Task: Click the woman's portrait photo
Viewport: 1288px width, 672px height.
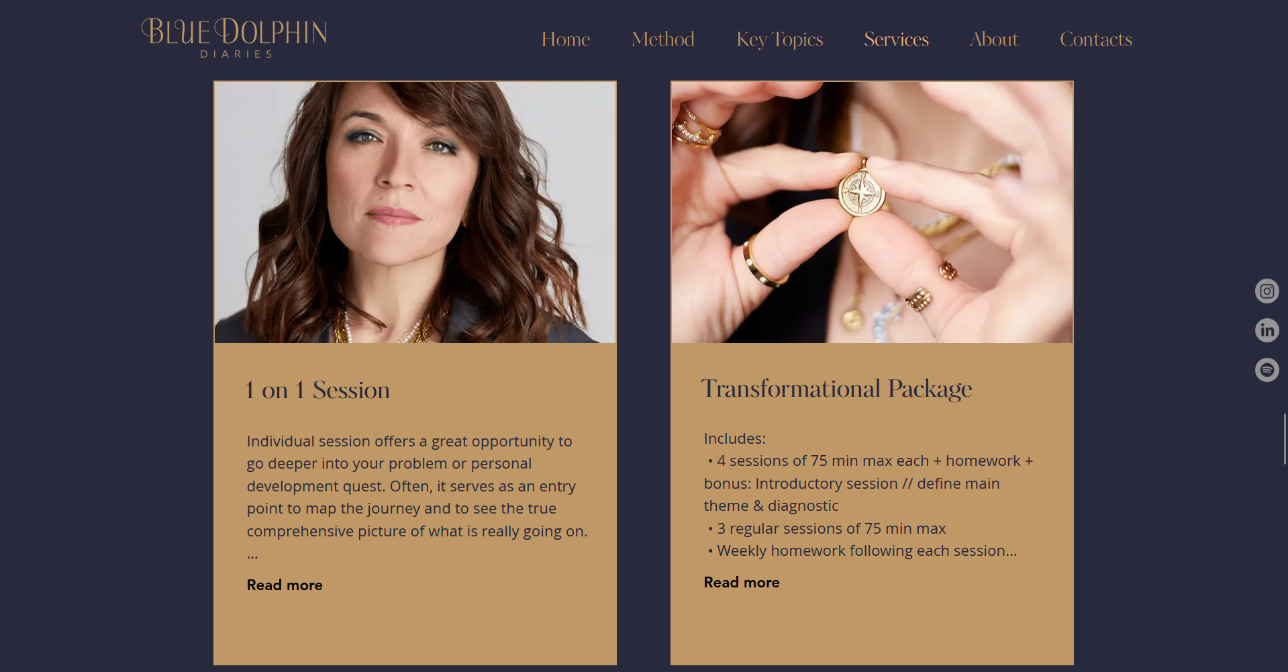Action: point(415,212)
